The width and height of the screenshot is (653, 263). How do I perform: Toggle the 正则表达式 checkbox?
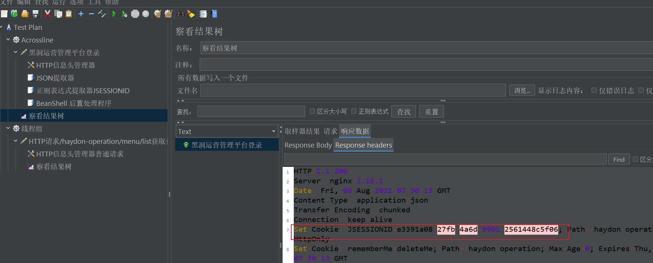point(354,111)
